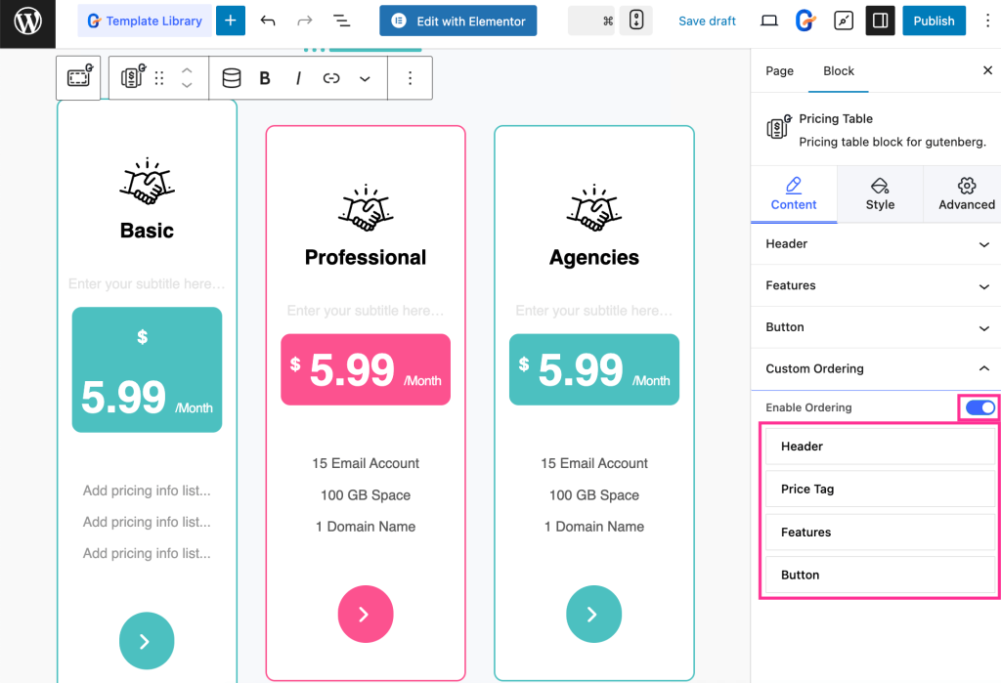
Task: Click Save draft
Action: coord(707,21)
